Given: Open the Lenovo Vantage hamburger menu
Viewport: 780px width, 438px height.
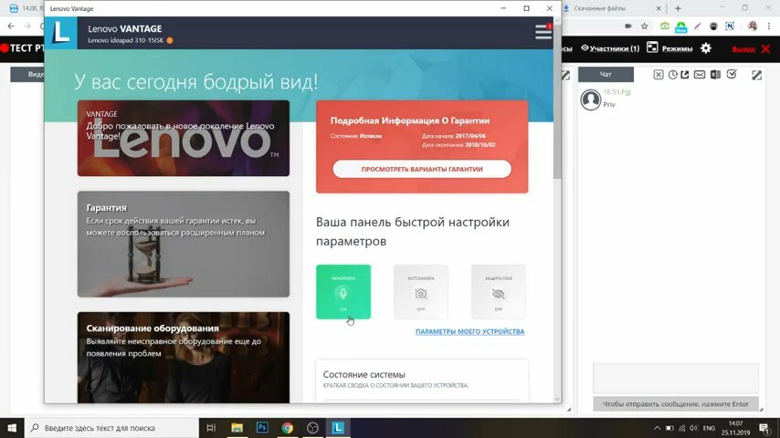Looking at the screenshot, I should coord(543,32).
